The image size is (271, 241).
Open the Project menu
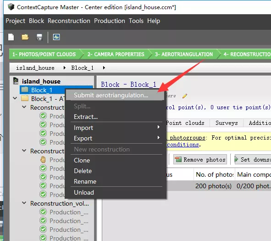16,21
